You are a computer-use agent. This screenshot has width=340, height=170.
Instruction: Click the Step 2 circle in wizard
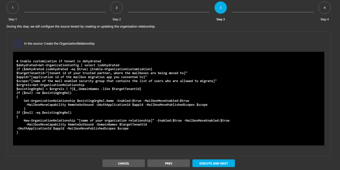(x=117, y=8)
